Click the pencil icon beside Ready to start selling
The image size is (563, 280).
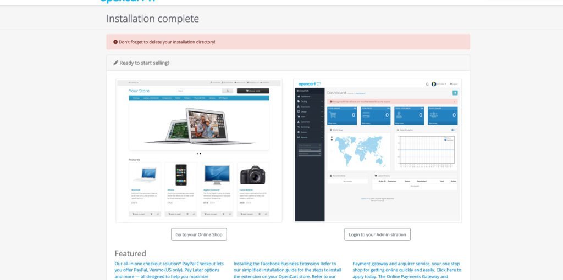pyautogui.click(x=115, y=63)
